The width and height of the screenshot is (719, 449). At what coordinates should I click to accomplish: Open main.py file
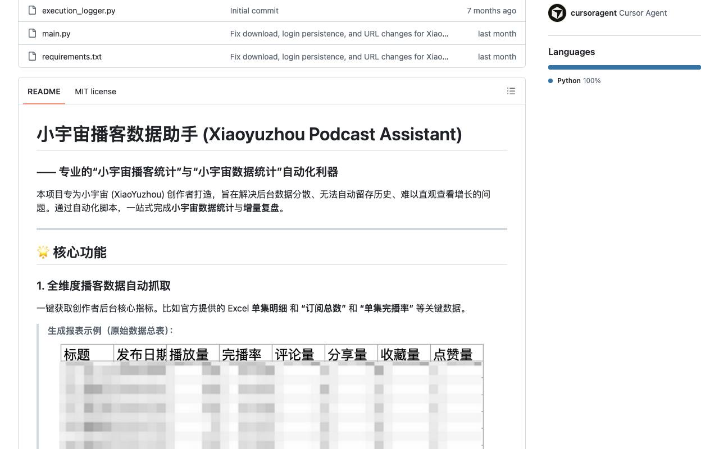coord(56,34)
